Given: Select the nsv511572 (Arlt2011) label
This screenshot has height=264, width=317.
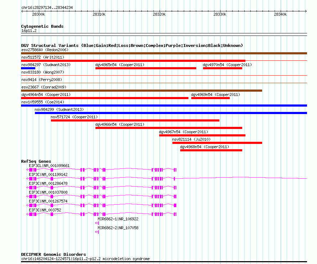Looking at the screenshot, I should pos(43,57).
